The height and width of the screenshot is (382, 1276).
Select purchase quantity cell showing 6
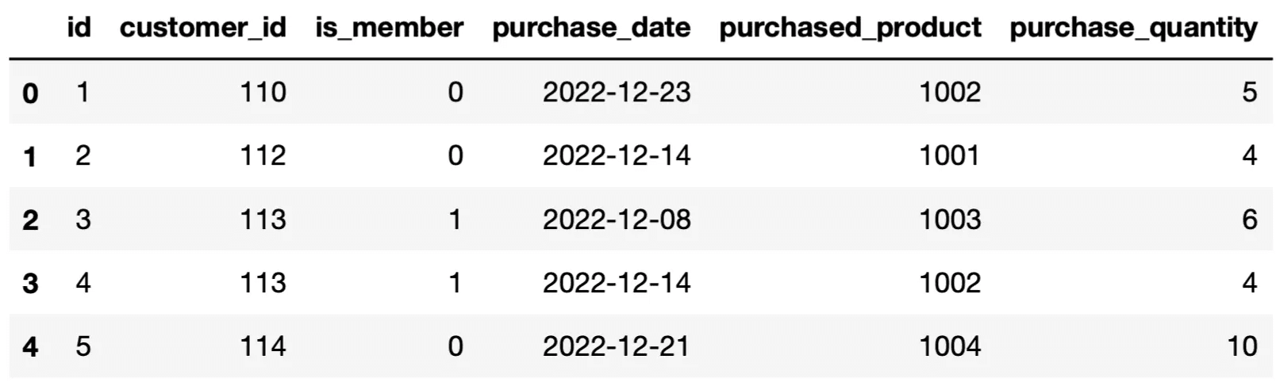pos(1249,220)
